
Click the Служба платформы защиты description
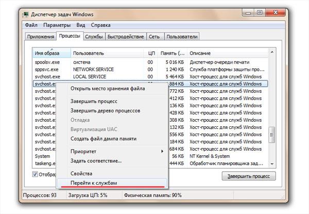click(x=227, y=70)
